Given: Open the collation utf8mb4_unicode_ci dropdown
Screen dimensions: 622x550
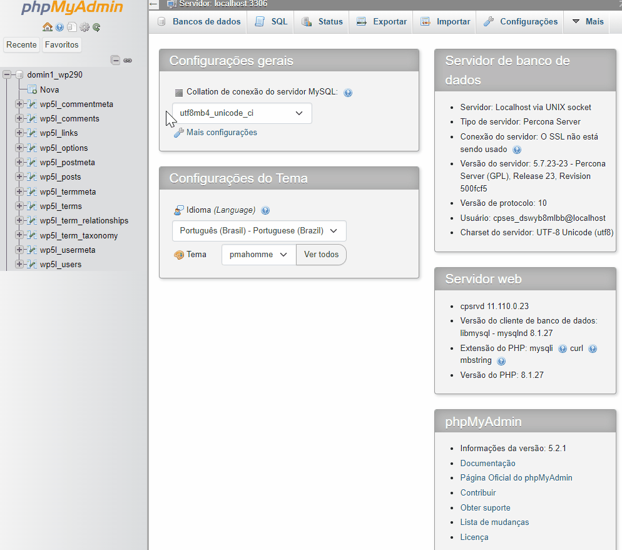Looking at the screenshot, I should (242, 113).
